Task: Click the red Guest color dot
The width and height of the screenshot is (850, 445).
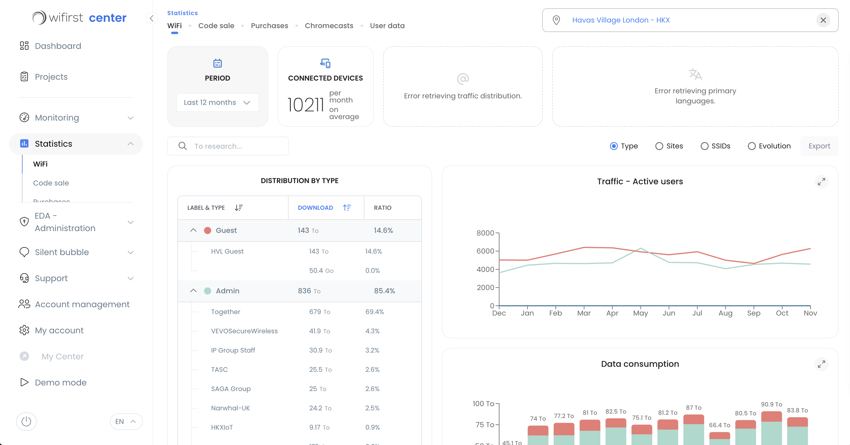Action: point(208,230)
